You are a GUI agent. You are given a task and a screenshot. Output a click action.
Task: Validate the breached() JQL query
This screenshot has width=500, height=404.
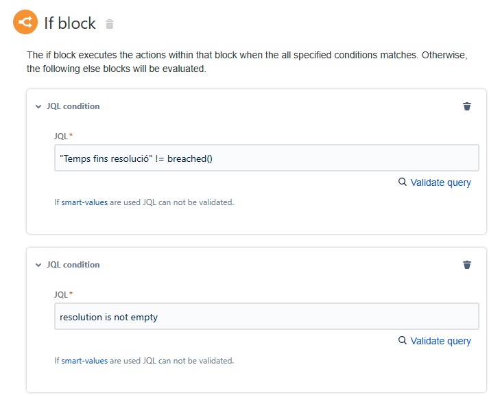pyautogui.click(x=440, y=182)
